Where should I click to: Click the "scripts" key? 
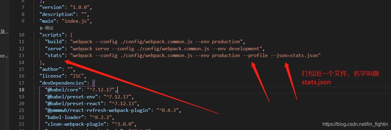pyautogui.click(x=52, y=35)
